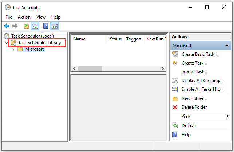Click the Task Scheduler Library folder icon
Image resolution: width=234 pixels, height=152 pixels.
[x=13, y=43]
